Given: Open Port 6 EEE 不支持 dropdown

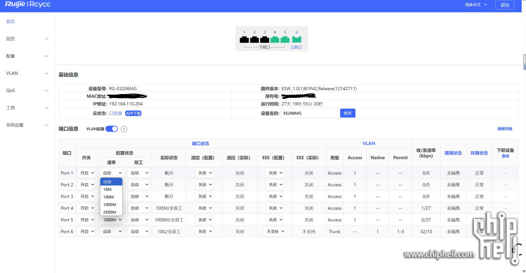Looking at the screenshot, I should [275, 232].
